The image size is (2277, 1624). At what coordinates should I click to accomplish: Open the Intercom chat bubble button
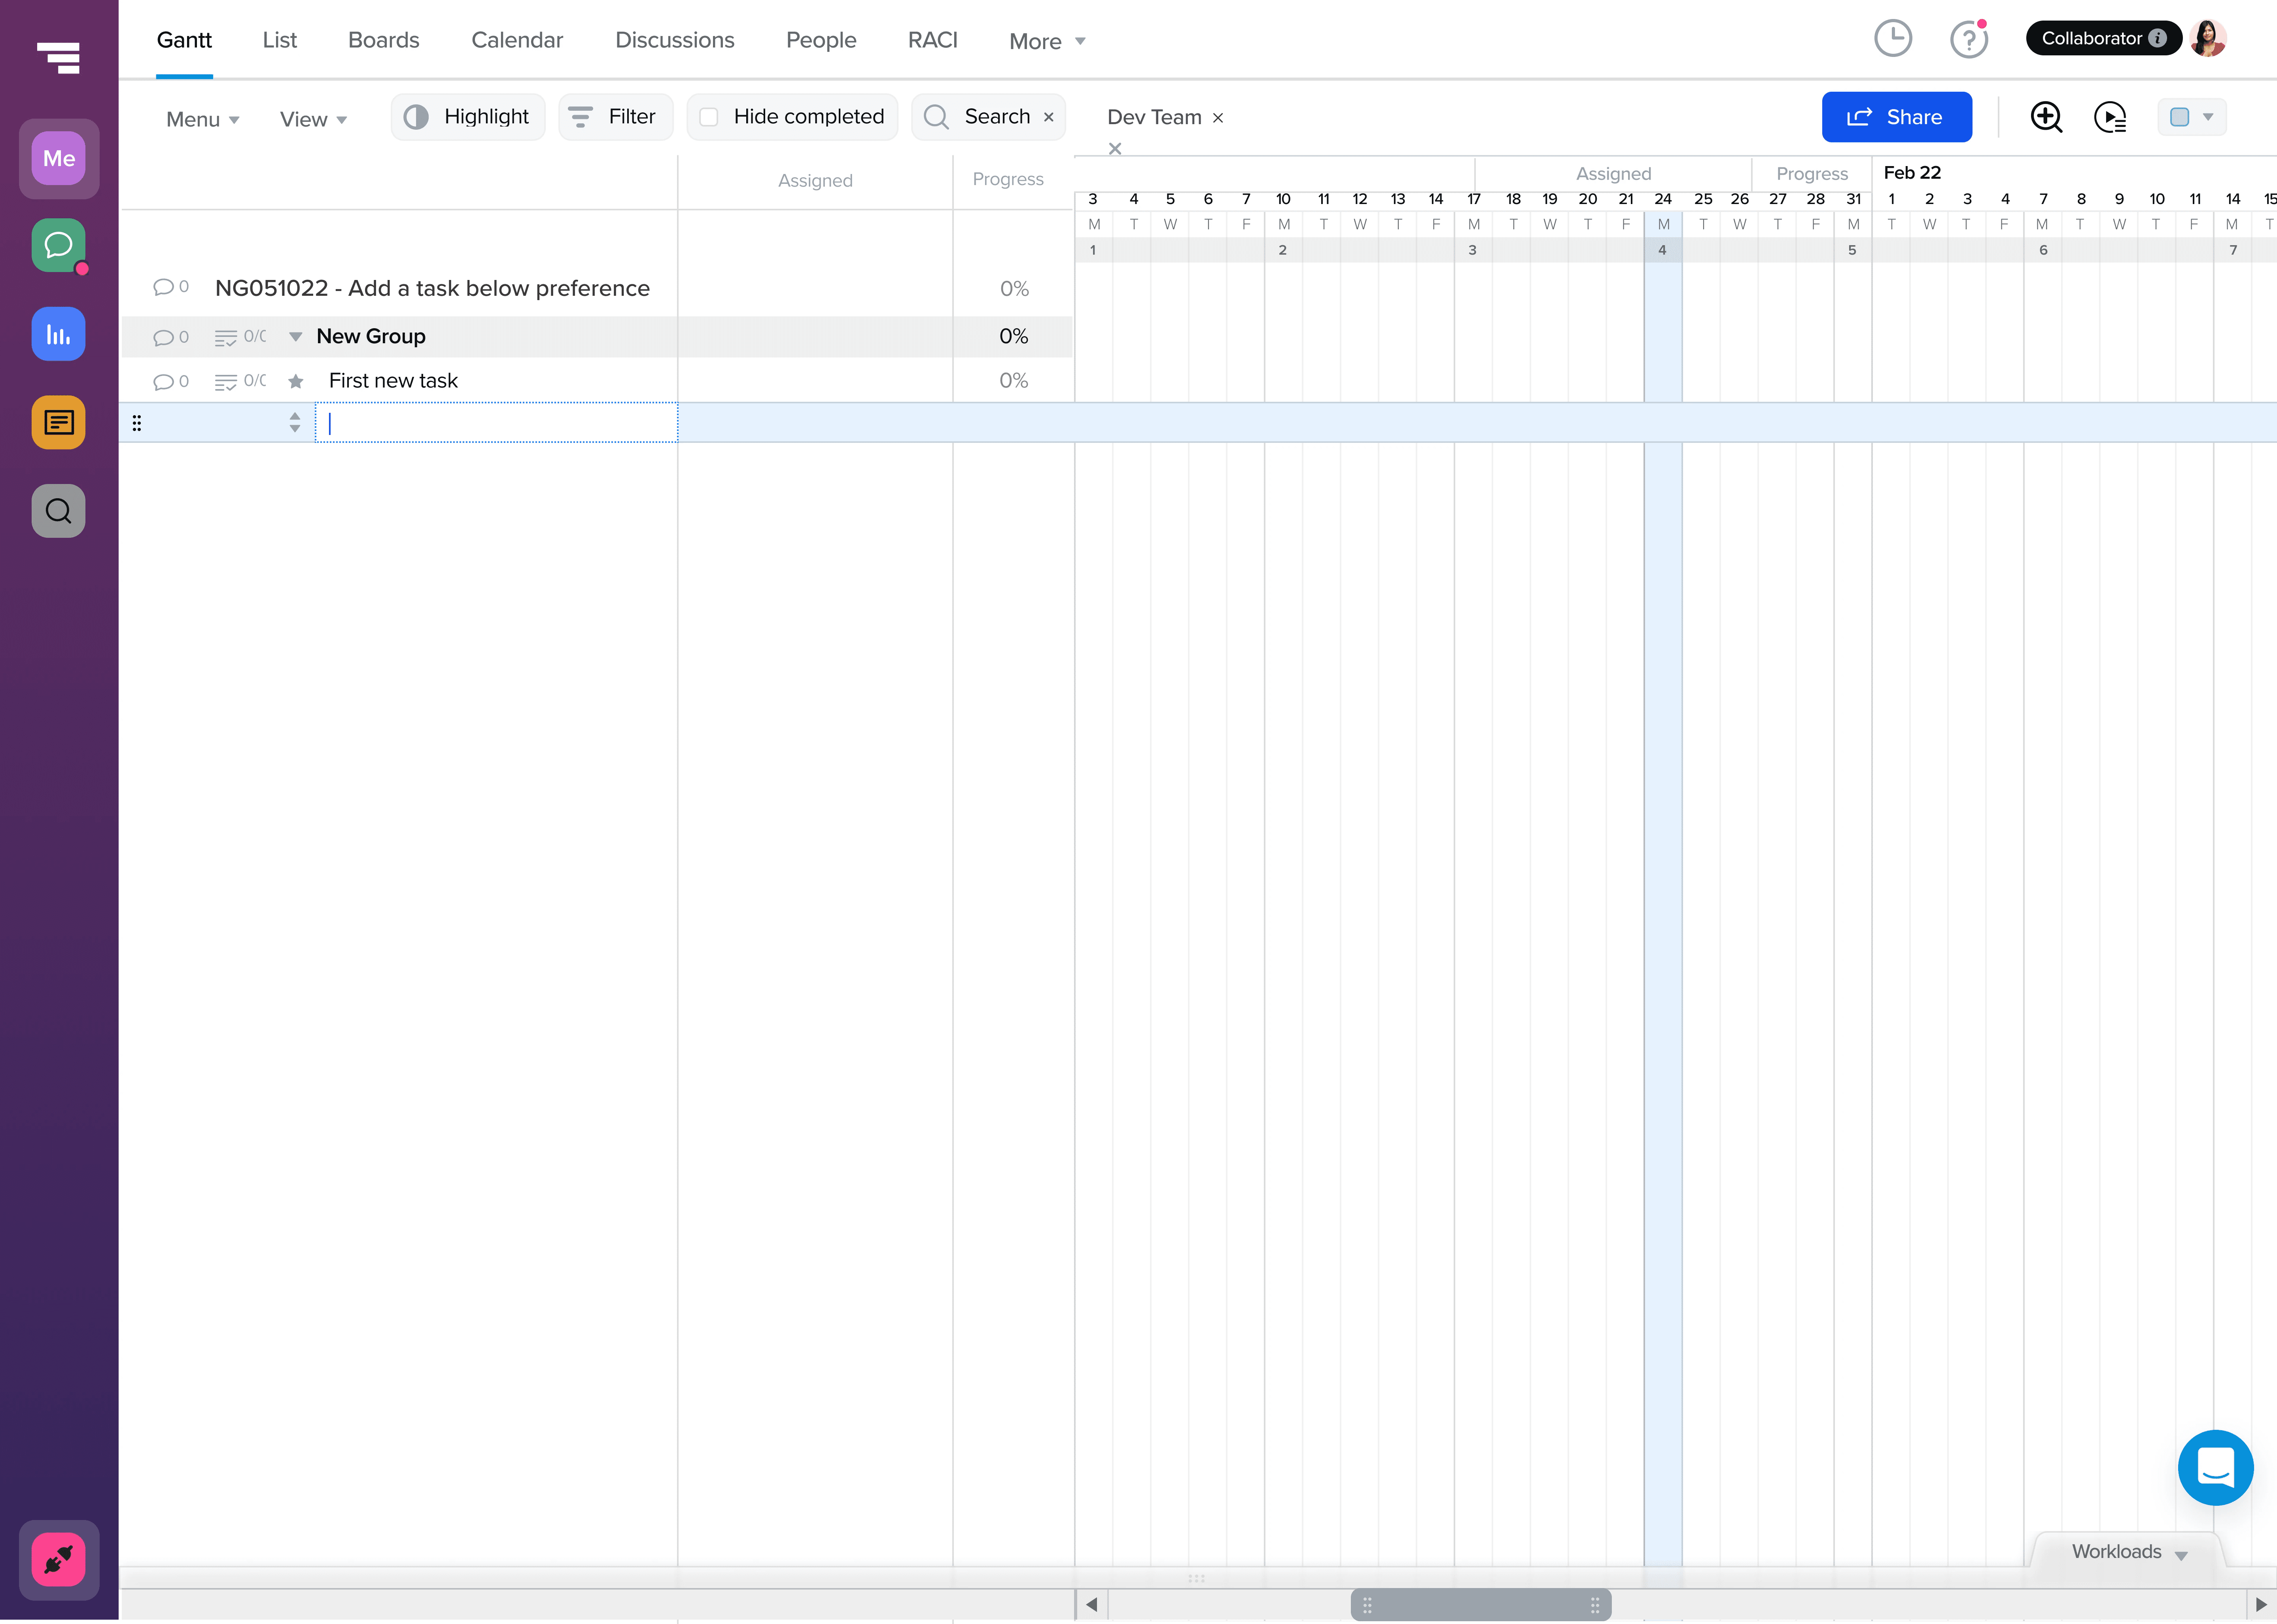(x=2215, y=1467)
